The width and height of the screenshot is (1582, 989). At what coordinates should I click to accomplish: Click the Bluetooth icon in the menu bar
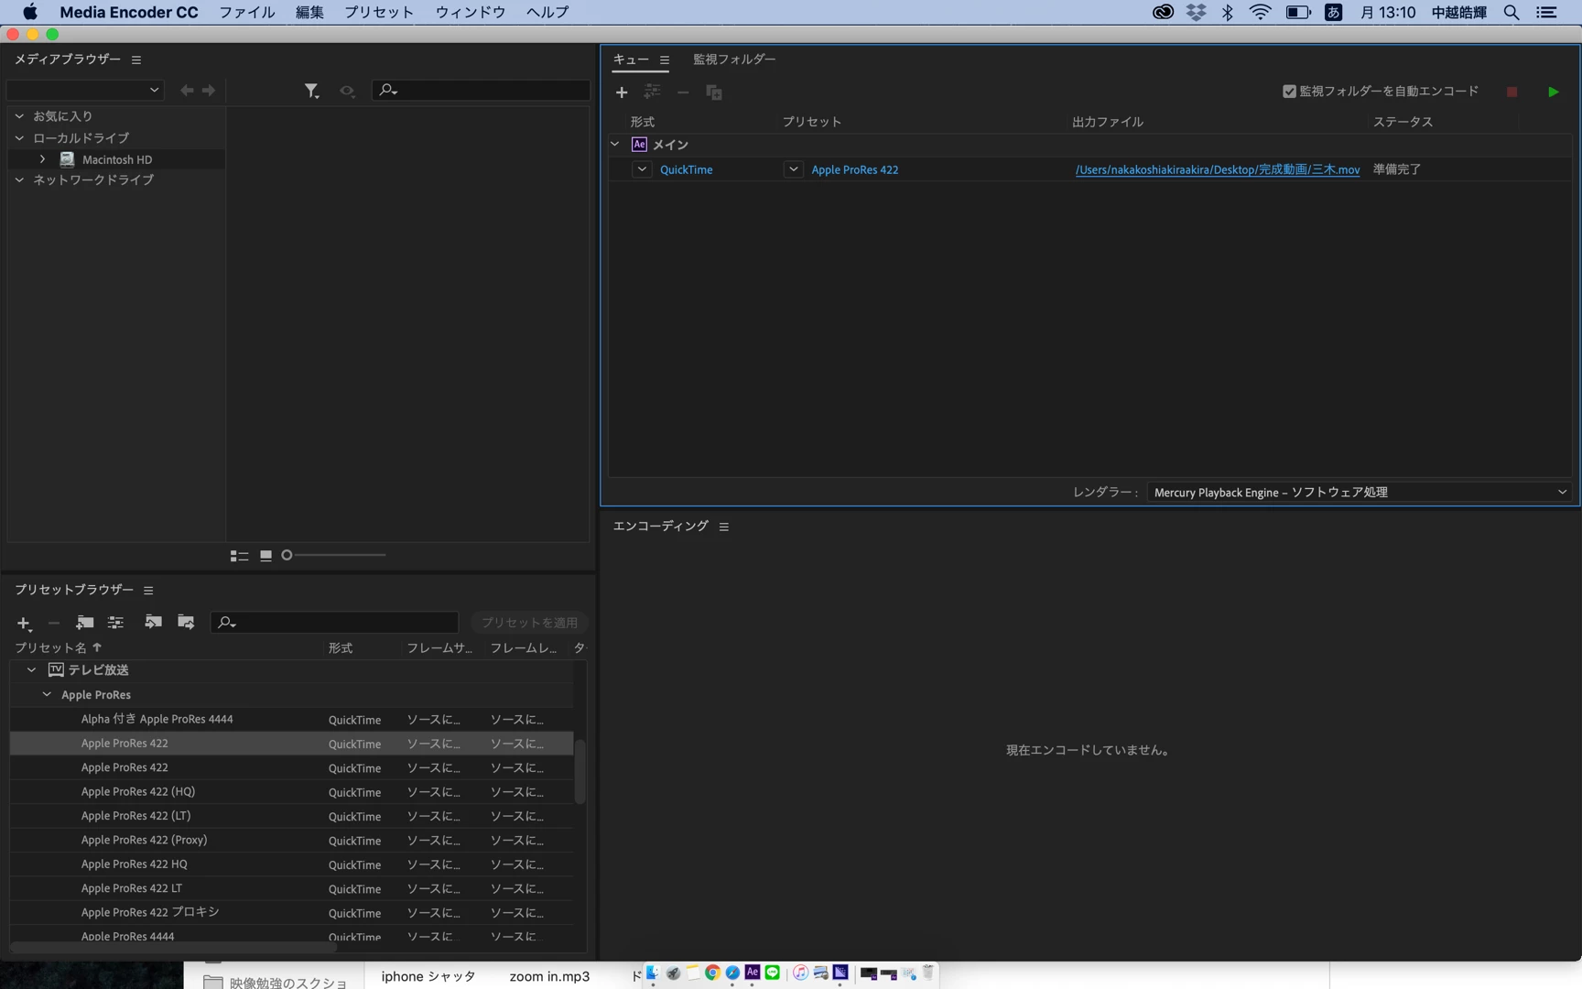point(1228,12)
